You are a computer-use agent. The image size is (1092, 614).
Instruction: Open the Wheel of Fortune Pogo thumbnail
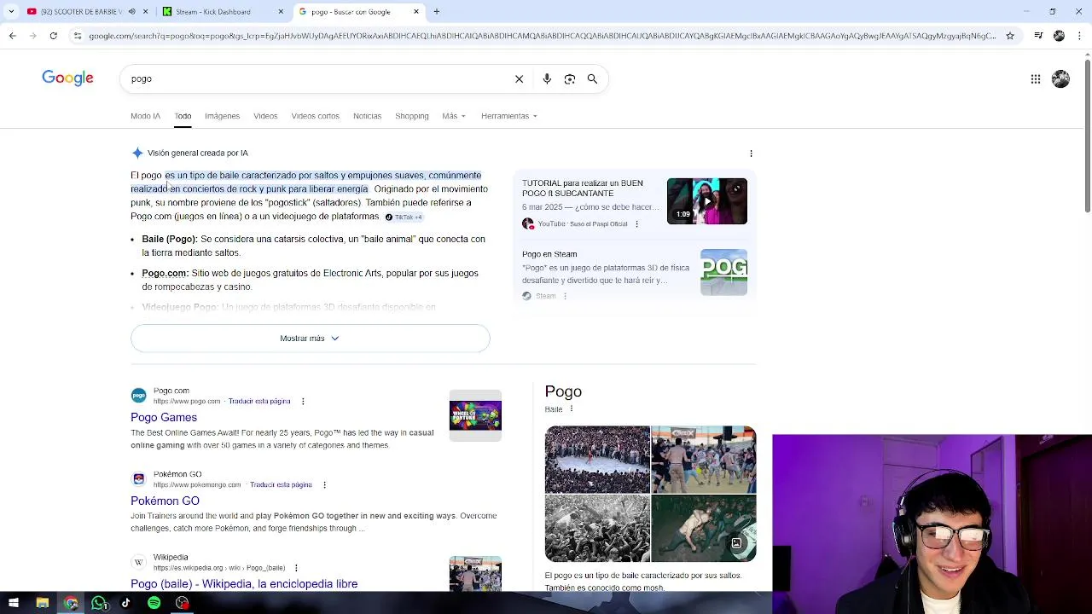(475, 415)
